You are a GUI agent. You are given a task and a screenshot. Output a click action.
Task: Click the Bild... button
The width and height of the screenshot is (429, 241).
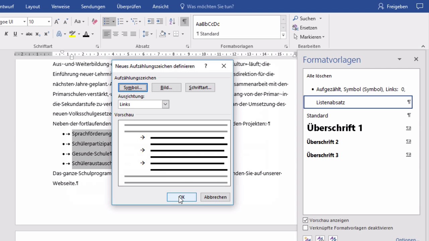point(166,87)
